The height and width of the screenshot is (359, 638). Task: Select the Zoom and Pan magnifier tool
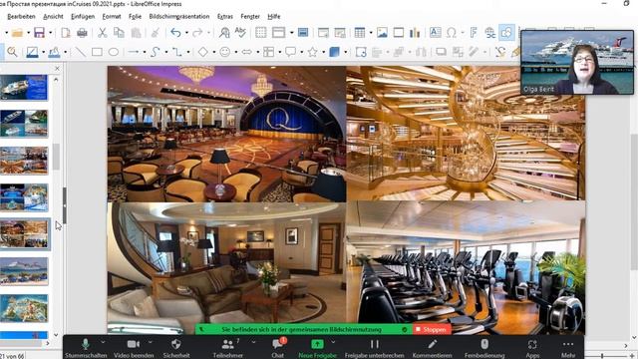[12, 52]
